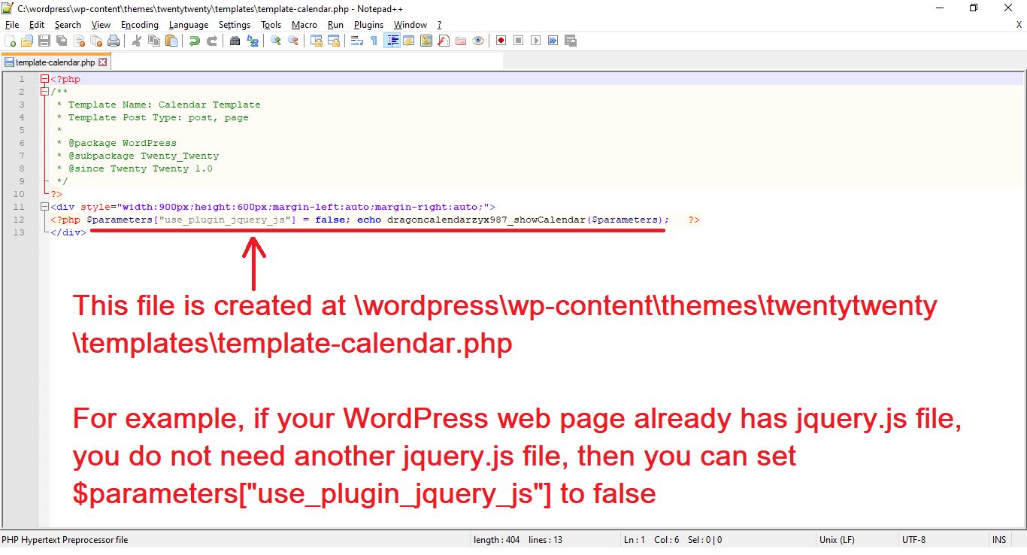Click run macro multiple times icon
The height and width of the screenshot is (555, 1027).
point(553,41)
